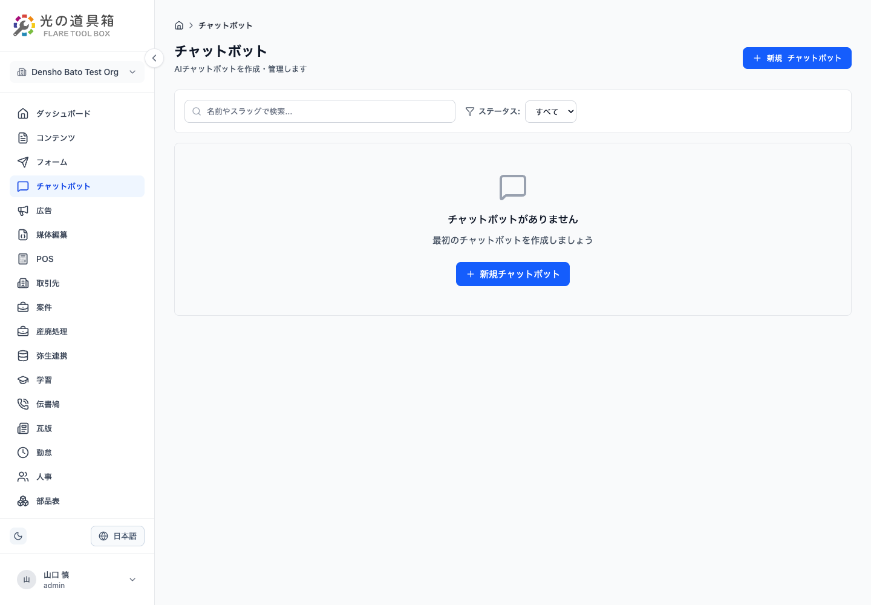871x605 pixels.
Task: Click the 光の道具箱 Flare Tool Box logo
Action: (64, 25)
